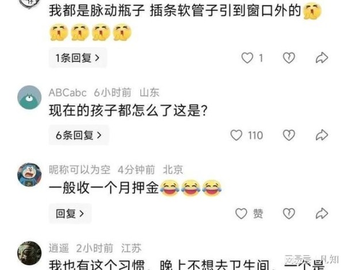Select comment text 现在的孩子都怎么了这是?
This screenshot has width=345, height=270.
128,110
